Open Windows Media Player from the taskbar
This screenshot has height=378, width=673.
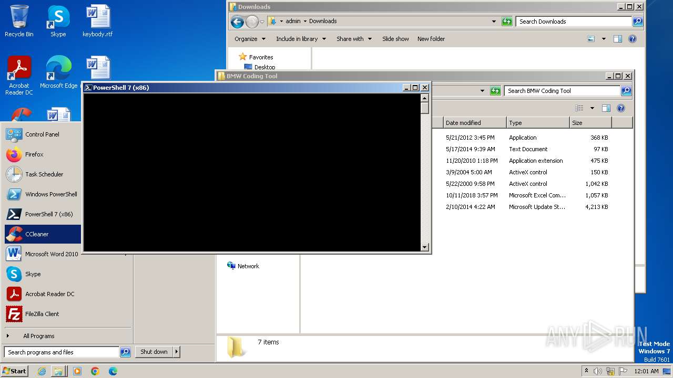tap(77, 371)
